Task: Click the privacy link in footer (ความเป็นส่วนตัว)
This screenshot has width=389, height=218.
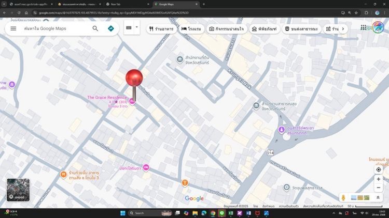Action: click(288, 206)
